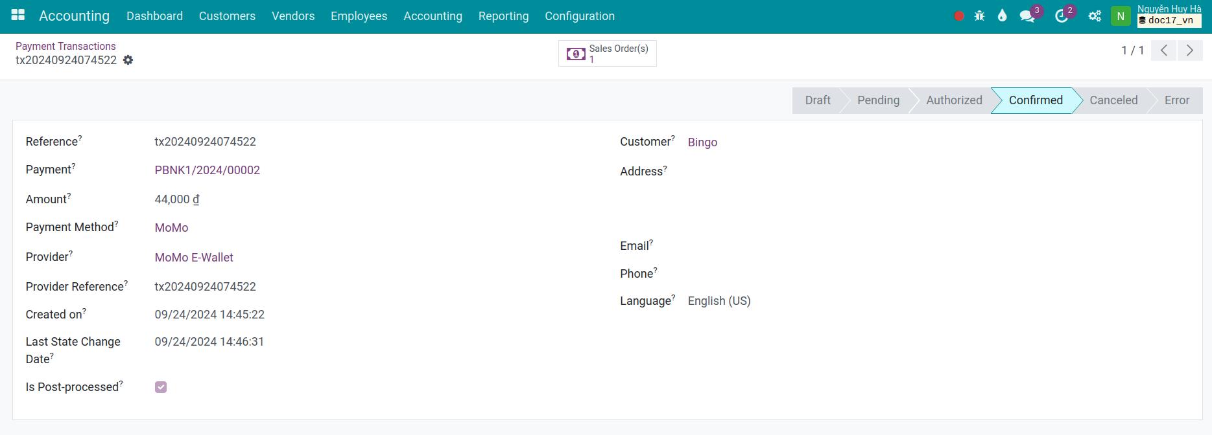This screenshot has width=1212, height=435.
Task: Click the transaction title tx20240924074522 in breadcrumb
Action: coord(66,60)
